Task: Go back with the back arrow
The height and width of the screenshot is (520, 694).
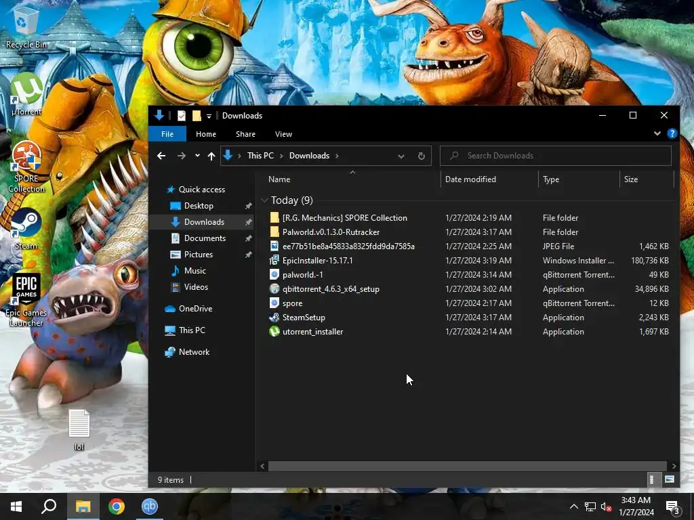Action: 161,156
